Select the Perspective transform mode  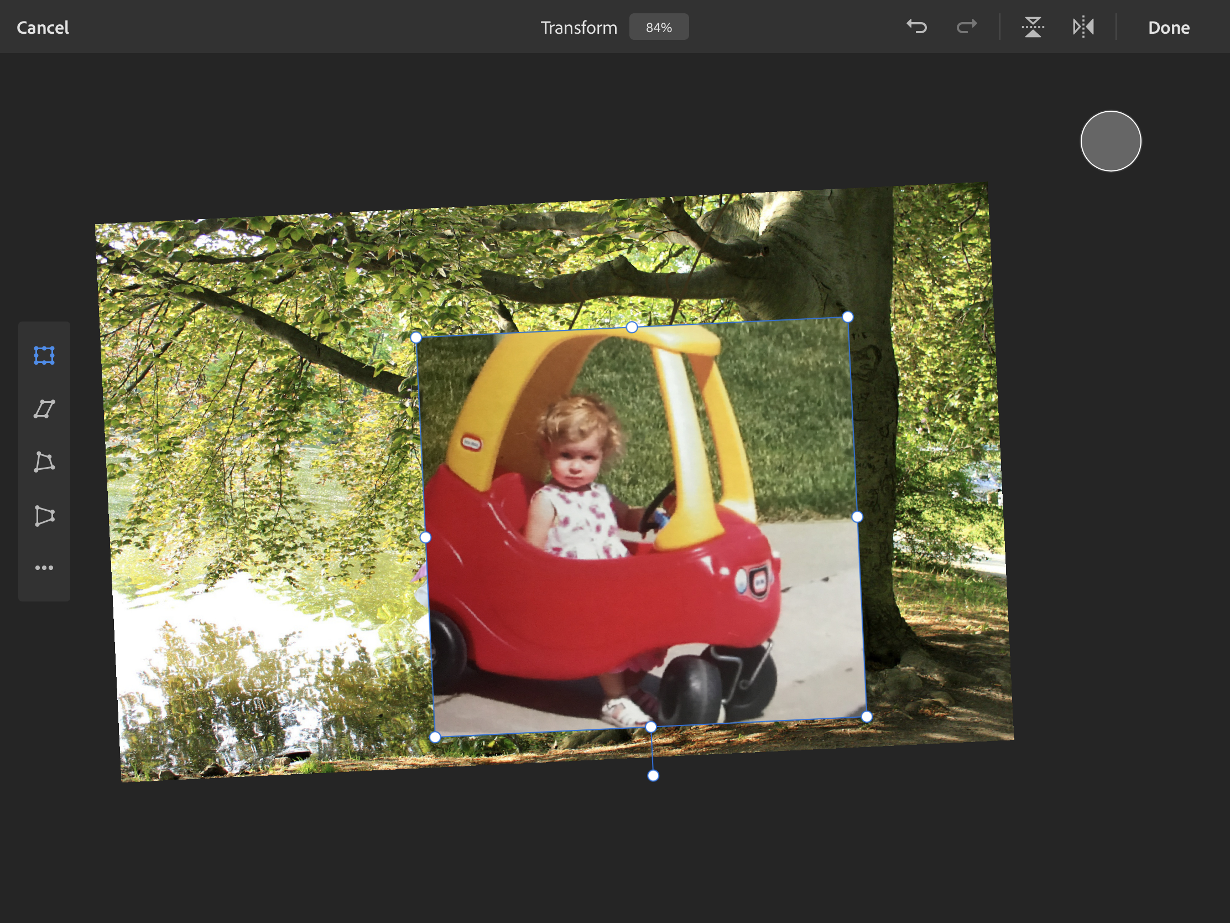(44, 515)
